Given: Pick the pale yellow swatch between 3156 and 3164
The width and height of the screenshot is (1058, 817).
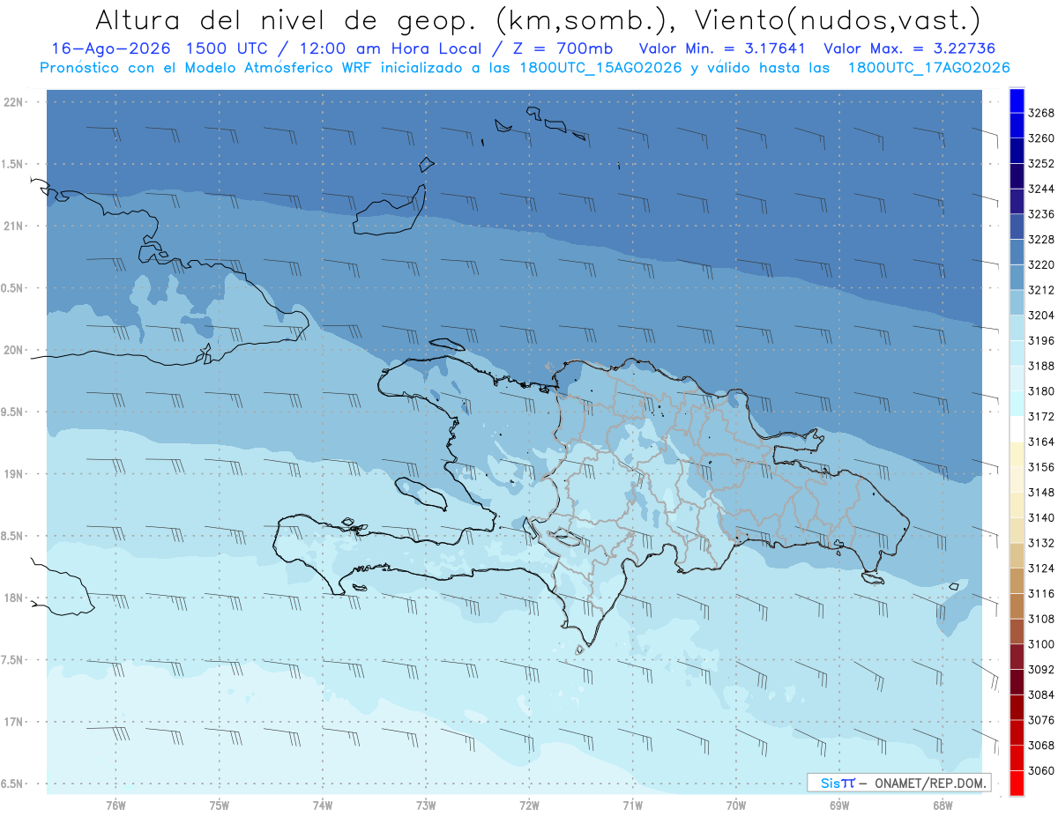Looking at the screenshot, I should [x=1017, y=455].
